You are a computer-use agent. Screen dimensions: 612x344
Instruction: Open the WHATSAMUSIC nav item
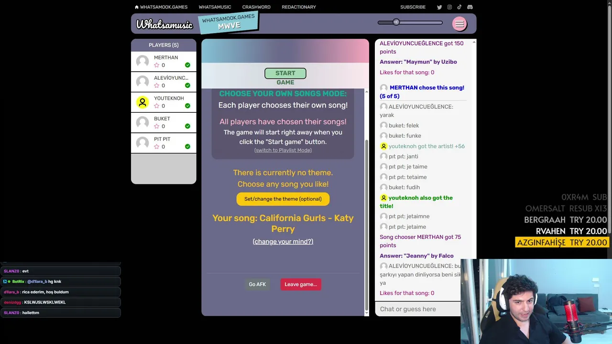point(215,7)
